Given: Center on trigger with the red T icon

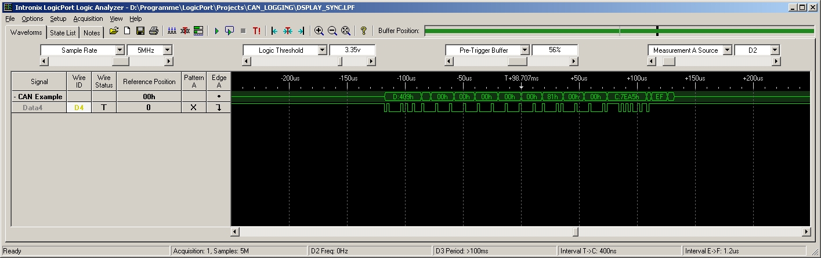Looking at the screenshot, I should click(288, 31).
